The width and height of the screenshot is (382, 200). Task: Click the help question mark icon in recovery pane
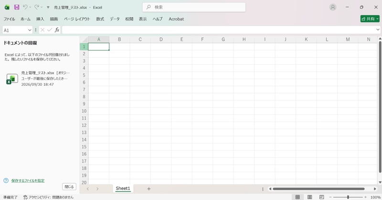coord(6,180)
